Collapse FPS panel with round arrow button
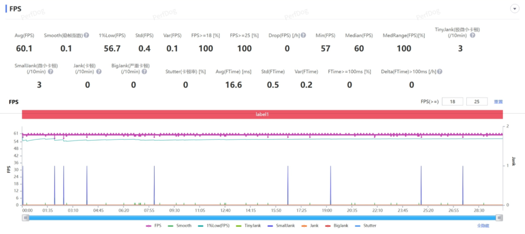This screenshot has width=525, height=234. coord(514,9)
